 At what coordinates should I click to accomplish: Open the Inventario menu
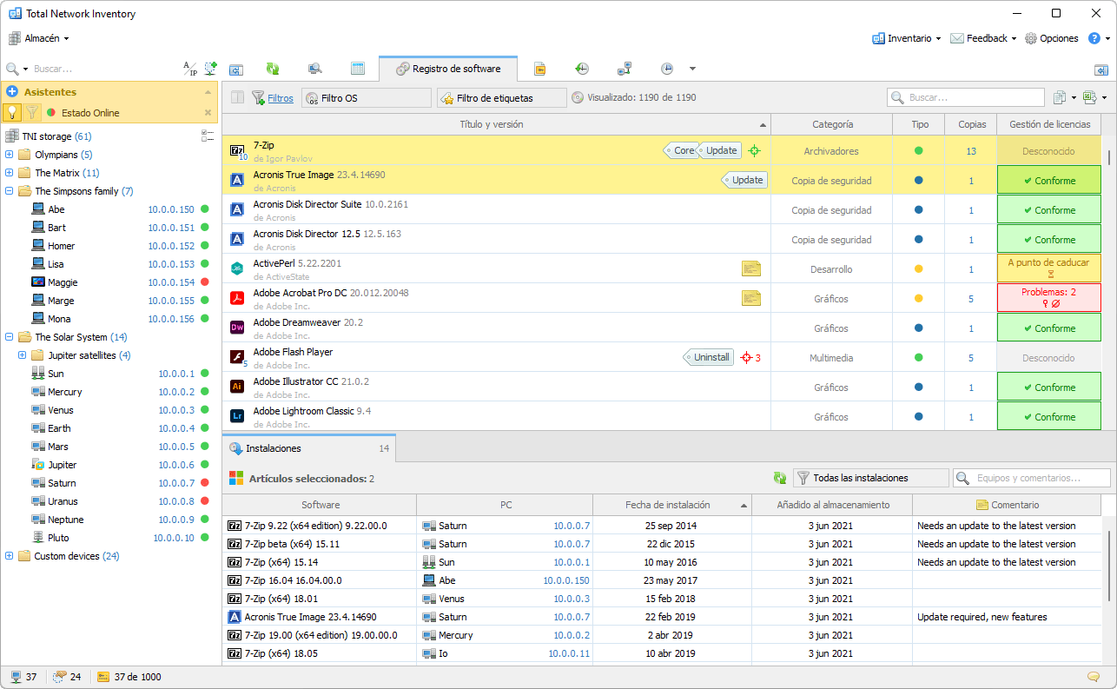tap(907, 38)
